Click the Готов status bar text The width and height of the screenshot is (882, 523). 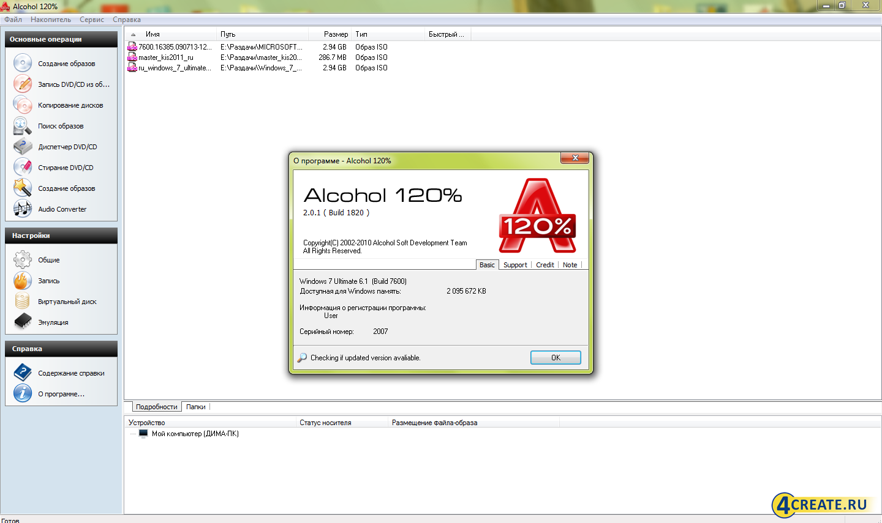click(10, 521)
